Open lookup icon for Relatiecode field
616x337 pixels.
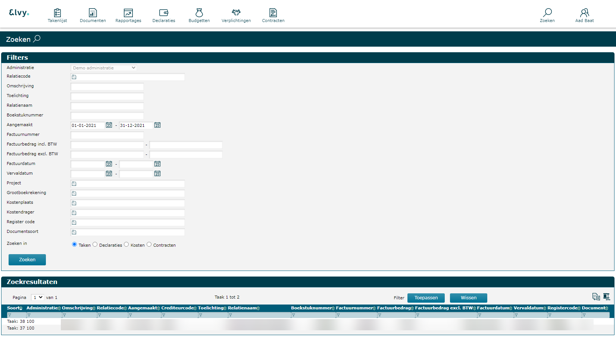[x=74, y=77]
